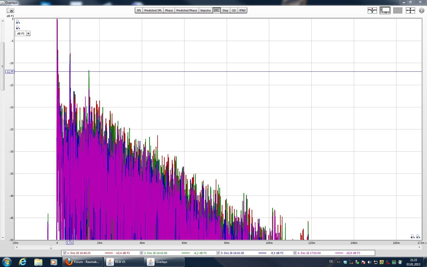Click the horizontal scrollbar right arrow

[420, 247]
